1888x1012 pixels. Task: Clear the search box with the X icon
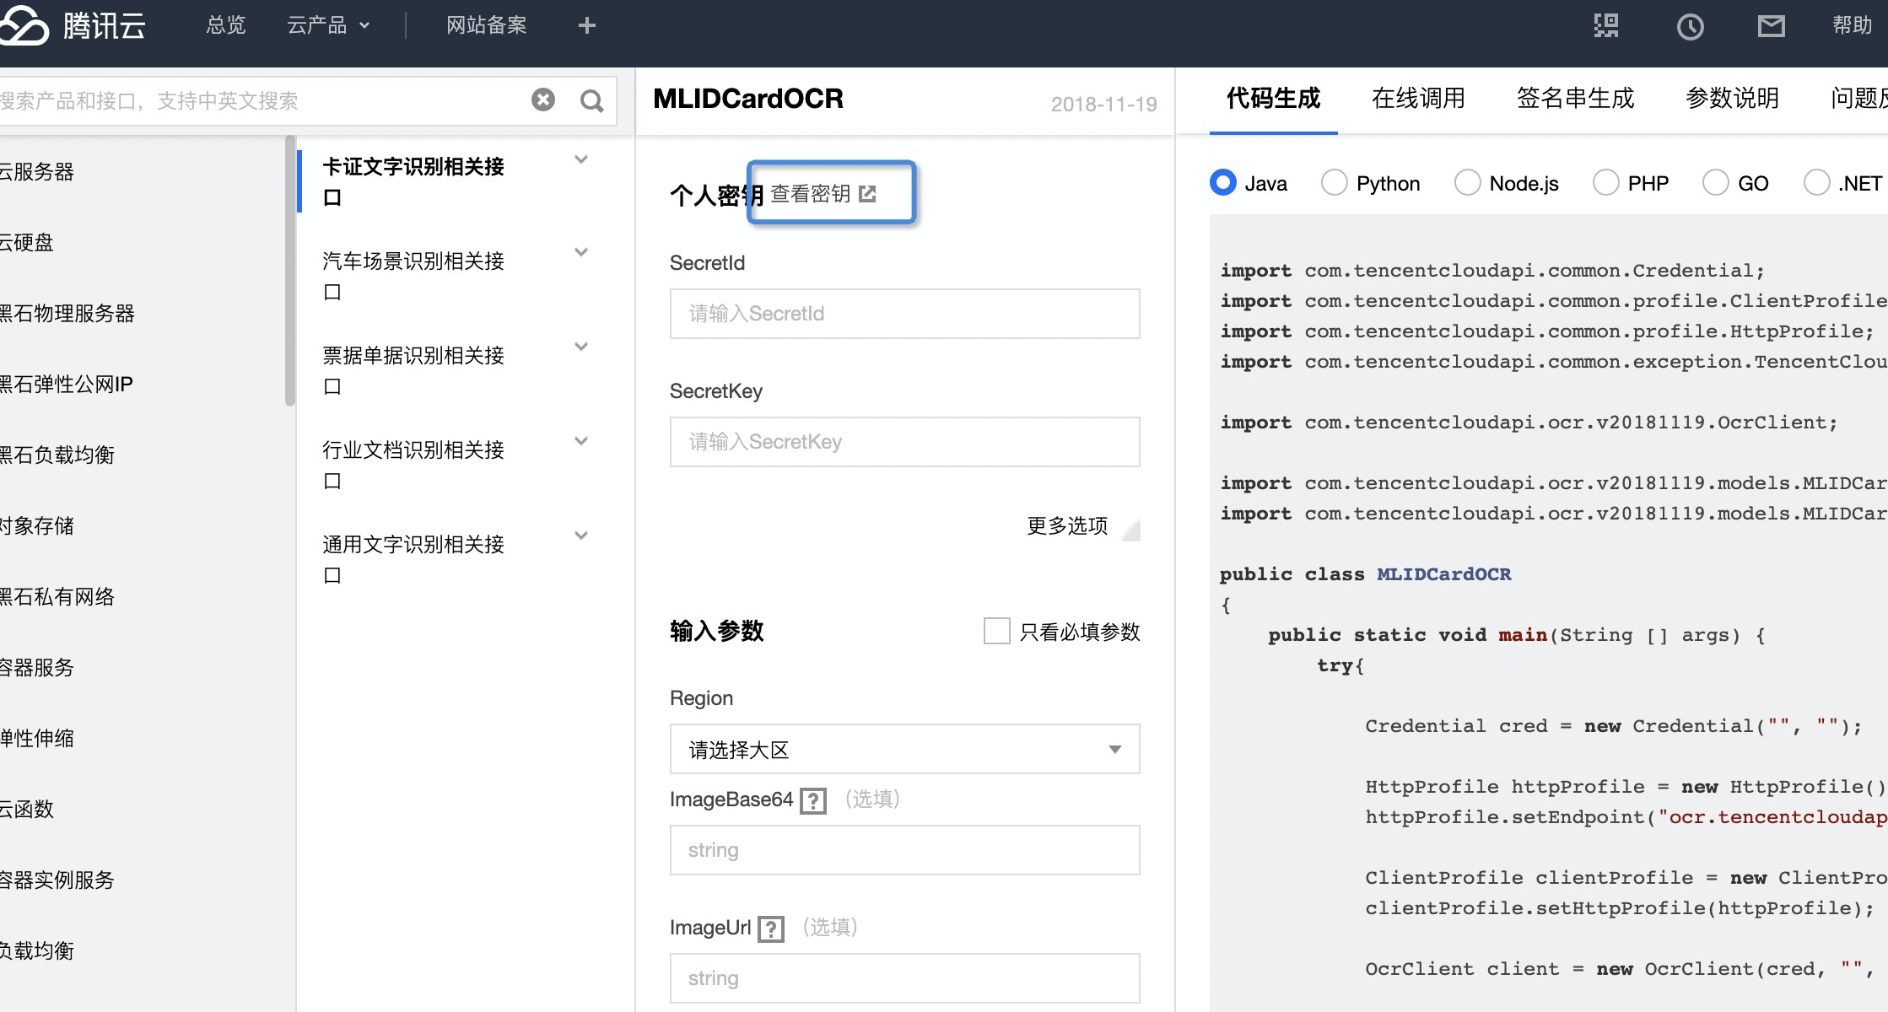544,100
